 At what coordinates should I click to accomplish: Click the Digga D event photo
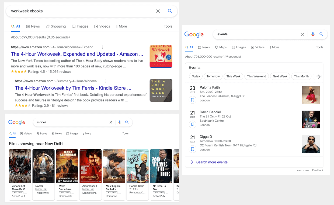click(311, 144)
